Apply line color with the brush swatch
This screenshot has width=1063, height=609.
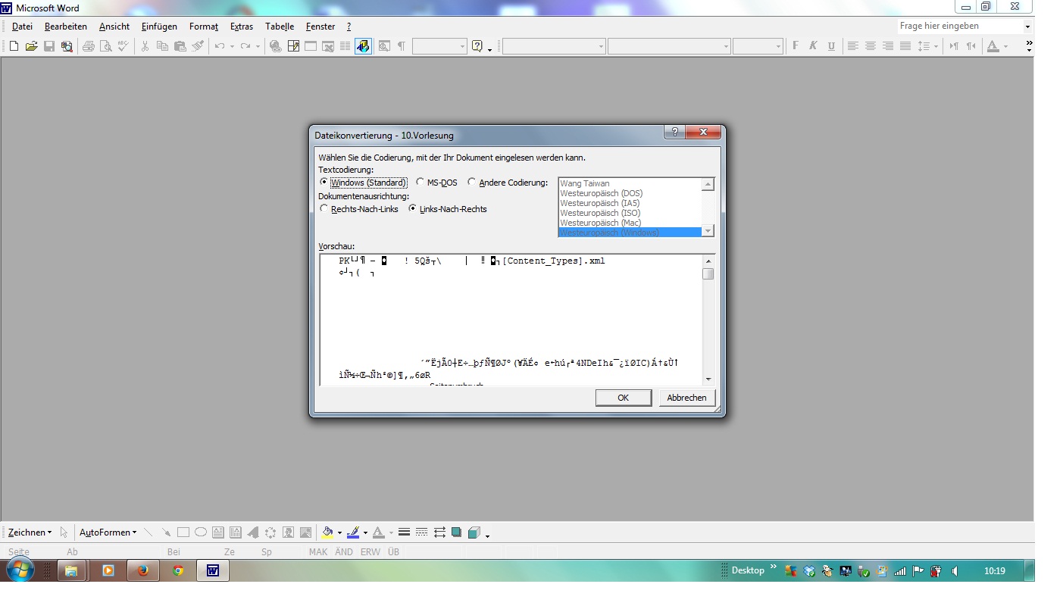click(353, 532)
